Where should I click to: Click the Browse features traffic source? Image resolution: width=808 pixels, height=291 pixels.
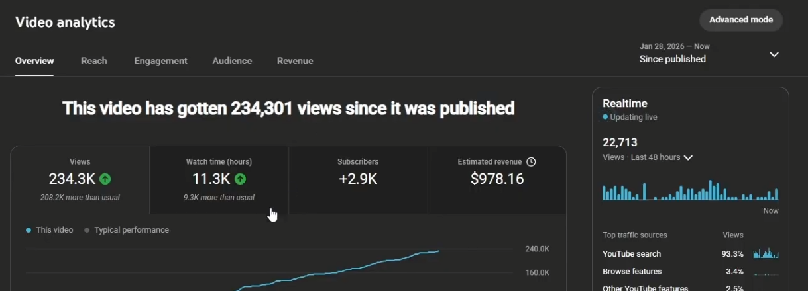click(x=632, y=272)
